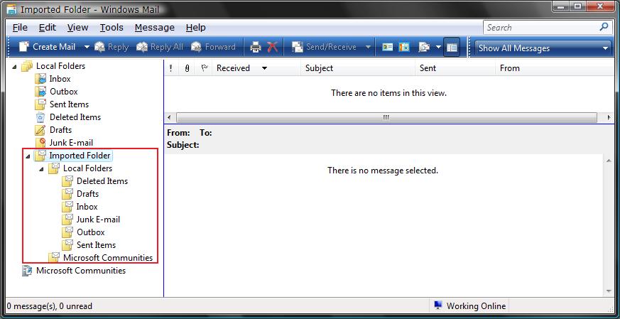The width and height of the screenshot is (620, 319).
Task: Open the Message menu
Action: tap(155, 27)
